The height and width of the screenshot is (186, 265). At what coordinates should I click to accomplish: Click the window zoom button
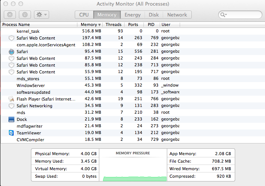[x=21, y=4]
